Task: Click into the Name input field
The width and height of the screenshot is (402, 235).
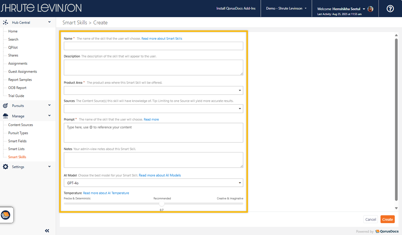Action: point(153,46)
